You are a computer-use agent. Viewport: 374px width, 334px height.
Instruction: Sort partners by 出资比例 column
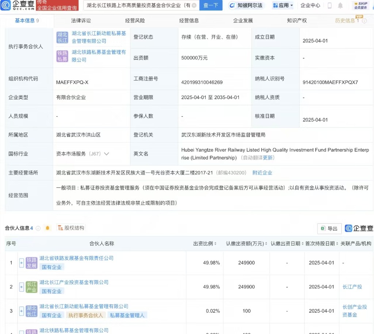[x=205, y=244]
